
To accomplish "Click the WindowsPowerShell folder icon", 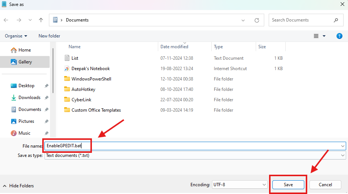I will click(x=67, y=78).
